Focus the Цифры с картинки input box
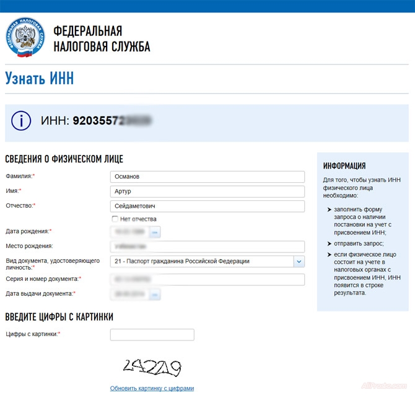This screenshot has height=395, width=415. coord(152,335)
